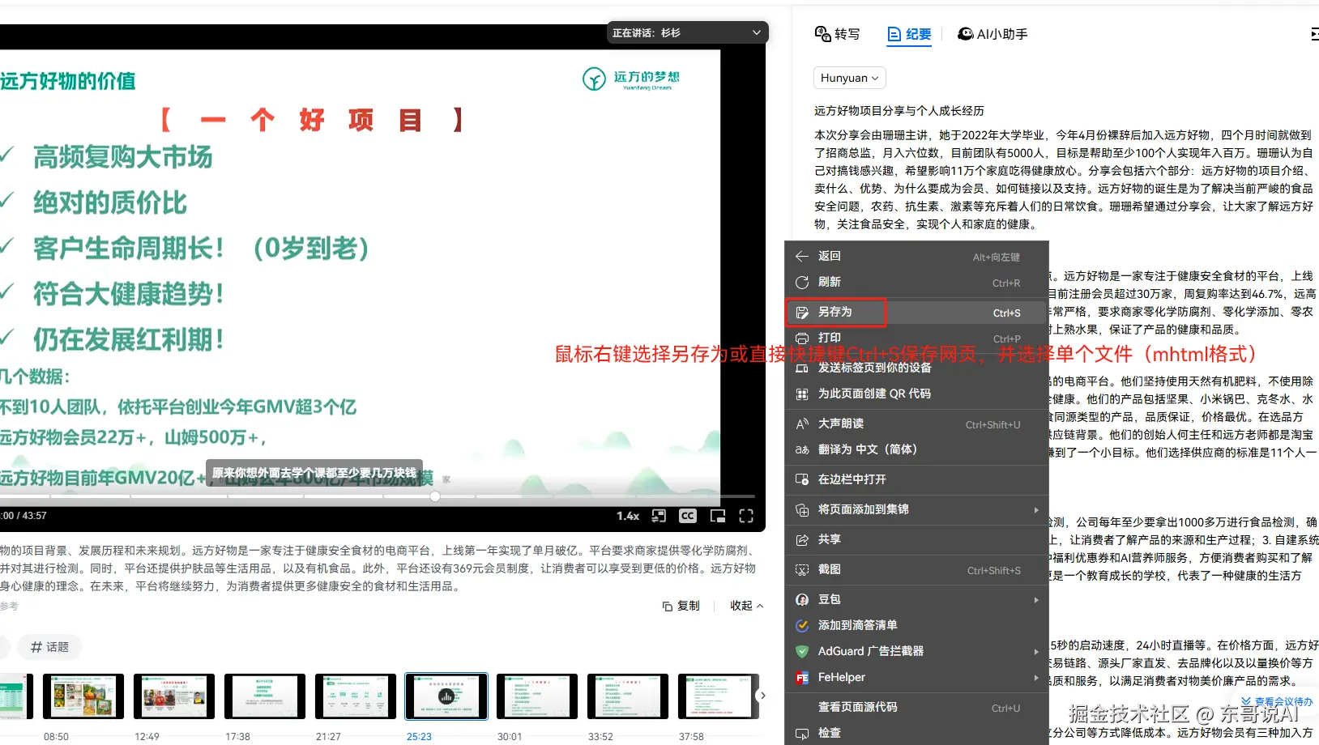
Task: Jump to the 21:27 chapter thumbnail
Action: tap(356, 696)
